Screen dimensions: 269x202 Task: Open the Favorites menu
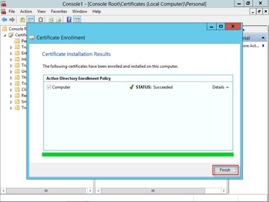click(59, 11)
